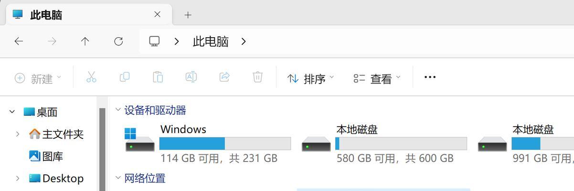This screenshot has width=574, height=191.
Task: Select the Windows drive with 231 GB
Action: tap(208, 144)
